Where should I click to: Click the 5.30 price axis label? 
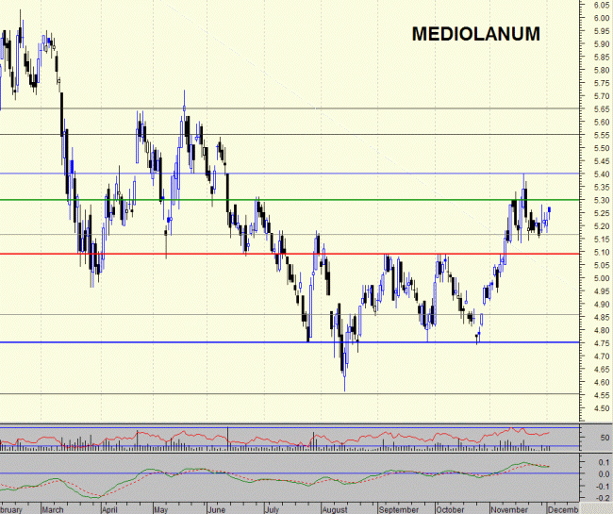pyautogui.click(x=602, y=200)
